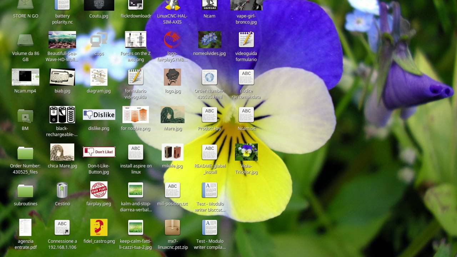This screenshot has width=457, height=257.
Task: Open the mx7-linuxcnc.pst.zip archive
Action: point(172,227)
